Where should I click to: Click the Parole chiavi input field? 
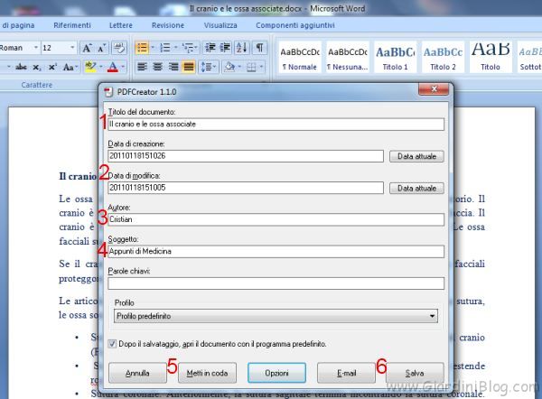[276, 283]
